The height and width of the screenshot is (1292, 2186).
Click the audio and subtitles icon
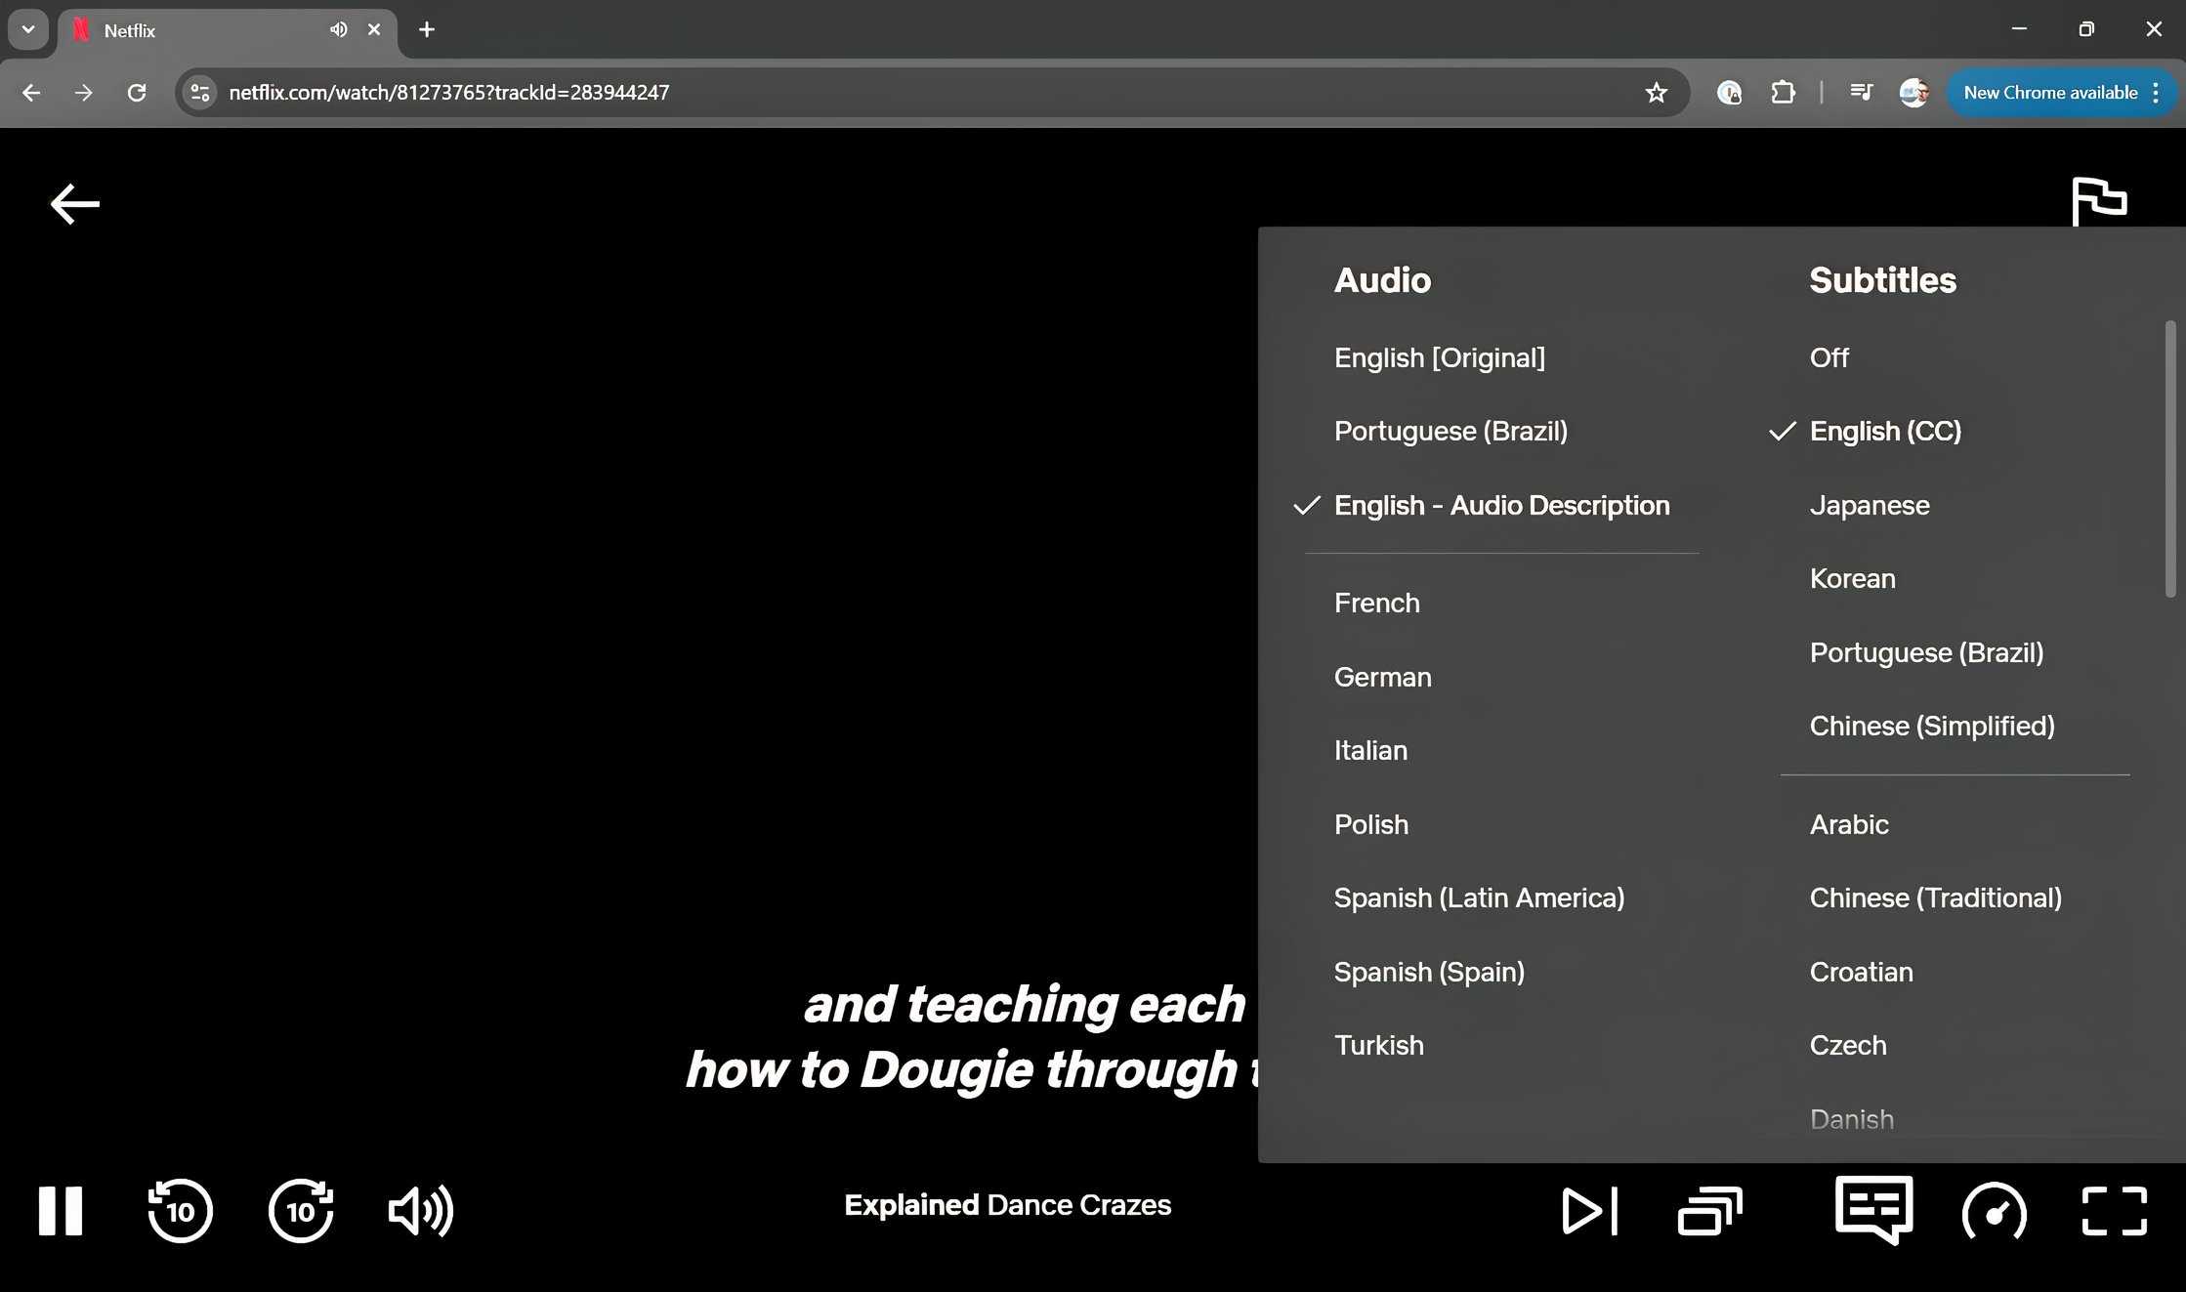click(x=1873, y=1211)
